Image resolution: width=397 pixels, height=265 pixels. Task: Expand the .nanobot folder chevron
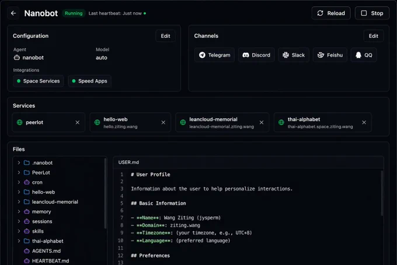[19, 162]
